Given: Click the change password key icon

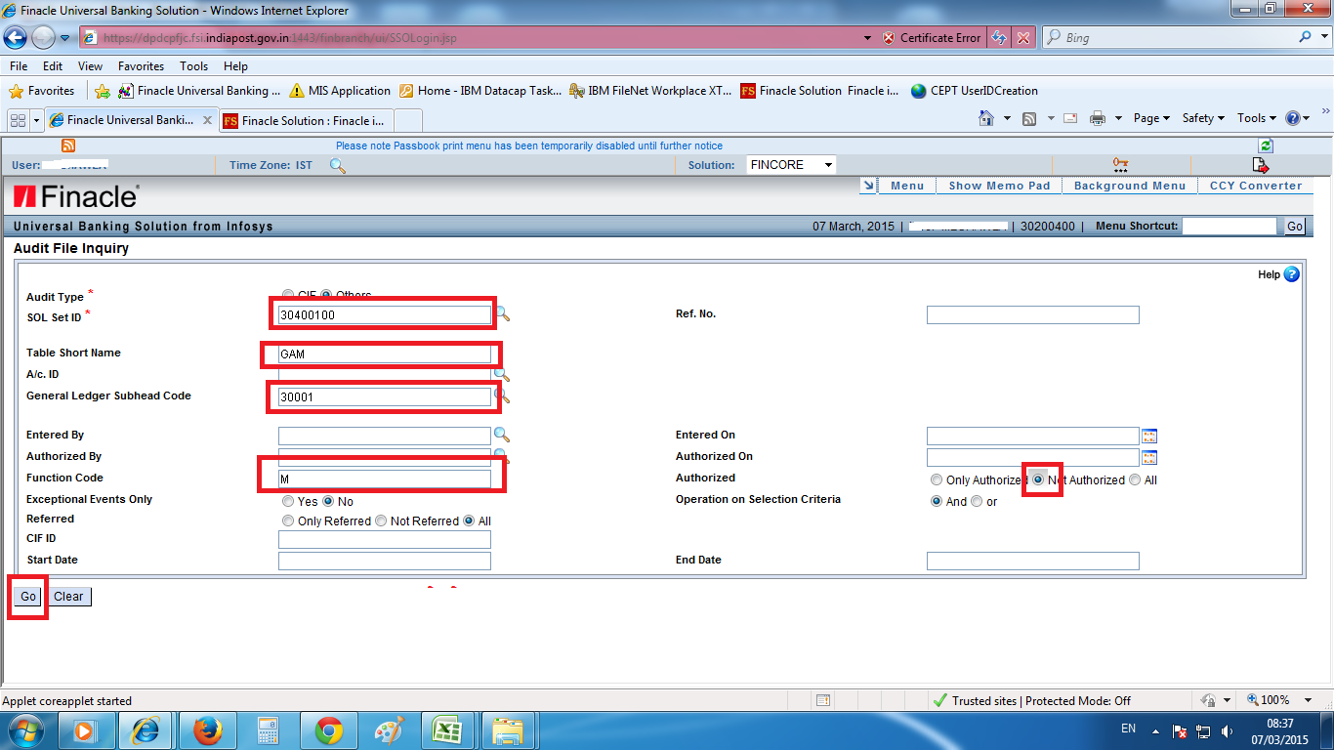Looking at the screenshot, I should [x=1119, y=166].
